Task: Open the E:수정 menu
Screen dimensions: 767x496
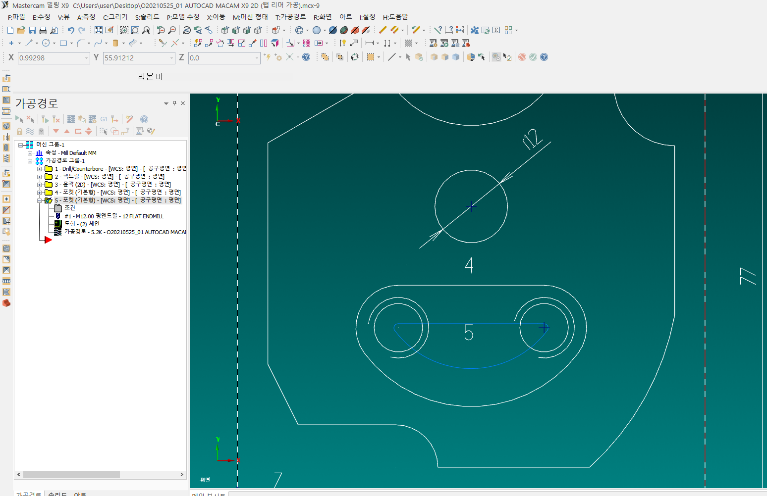Action: 42,17
